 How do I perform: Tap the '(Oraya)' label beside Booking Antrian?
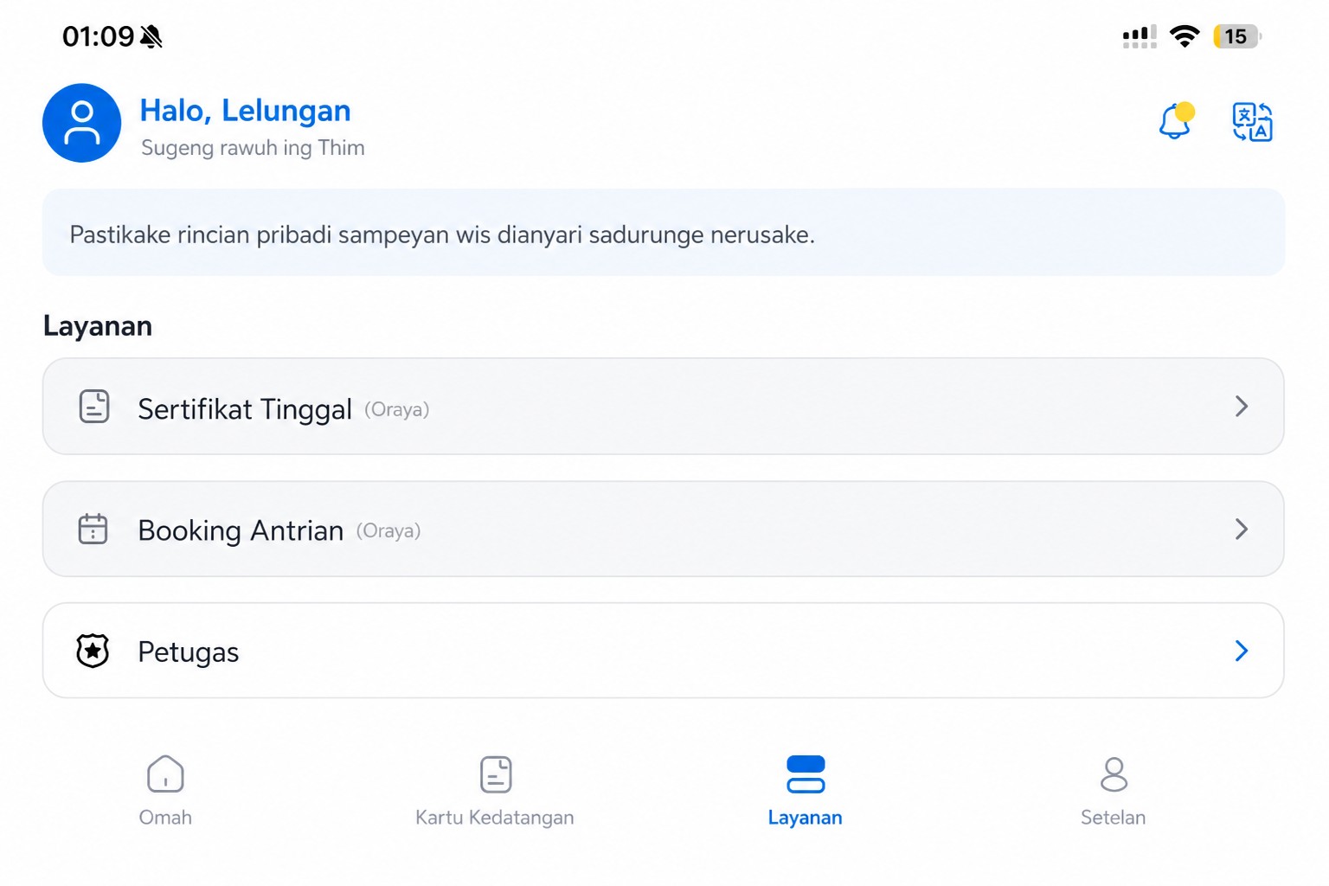pyautogui.click(x=388, y=531)
